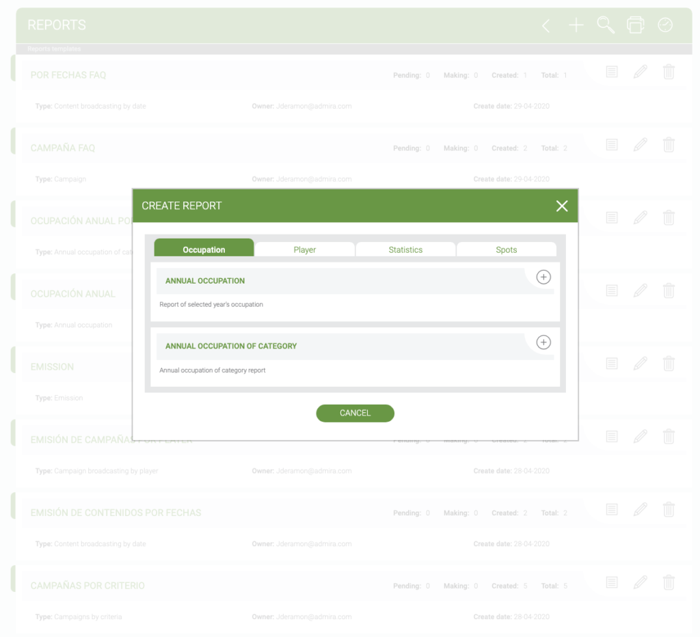Screen dimensions: 700x637
Task: Switch to the Statistics tab
Action: point(405,249)
